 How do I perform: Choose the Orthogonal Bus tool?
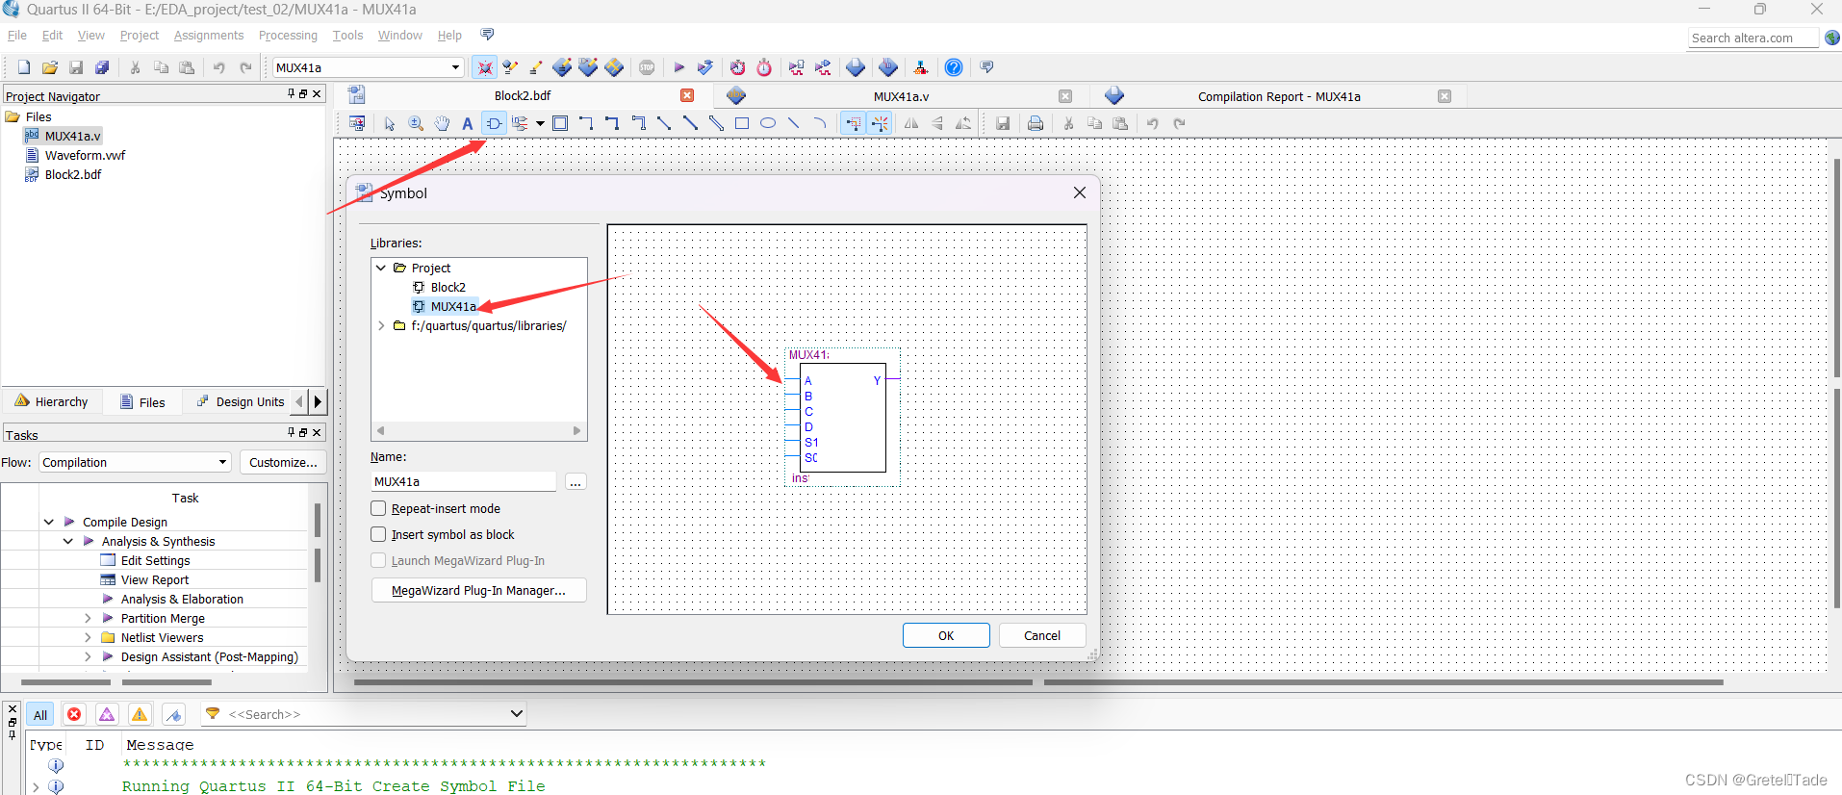[x=612, y=123]
